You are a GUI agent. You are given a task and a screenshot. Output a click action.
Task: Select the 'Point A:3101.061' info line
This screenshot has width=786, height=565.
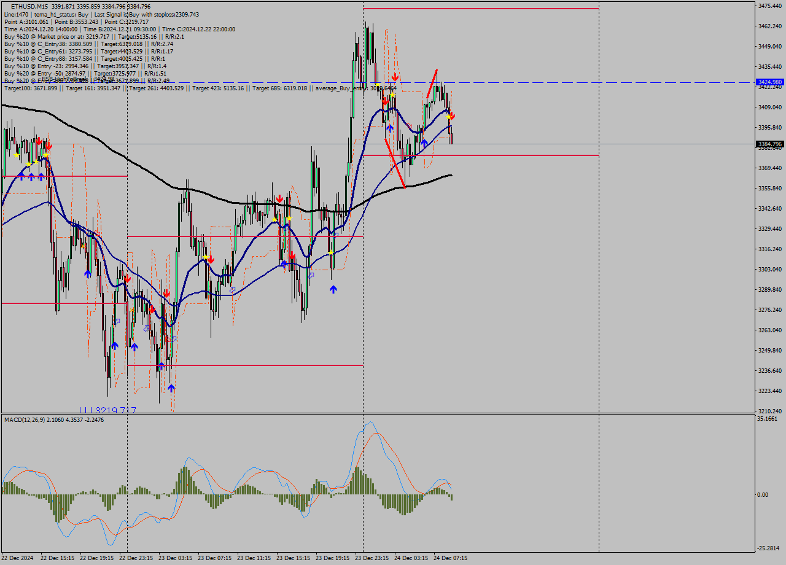coord(76,21)
